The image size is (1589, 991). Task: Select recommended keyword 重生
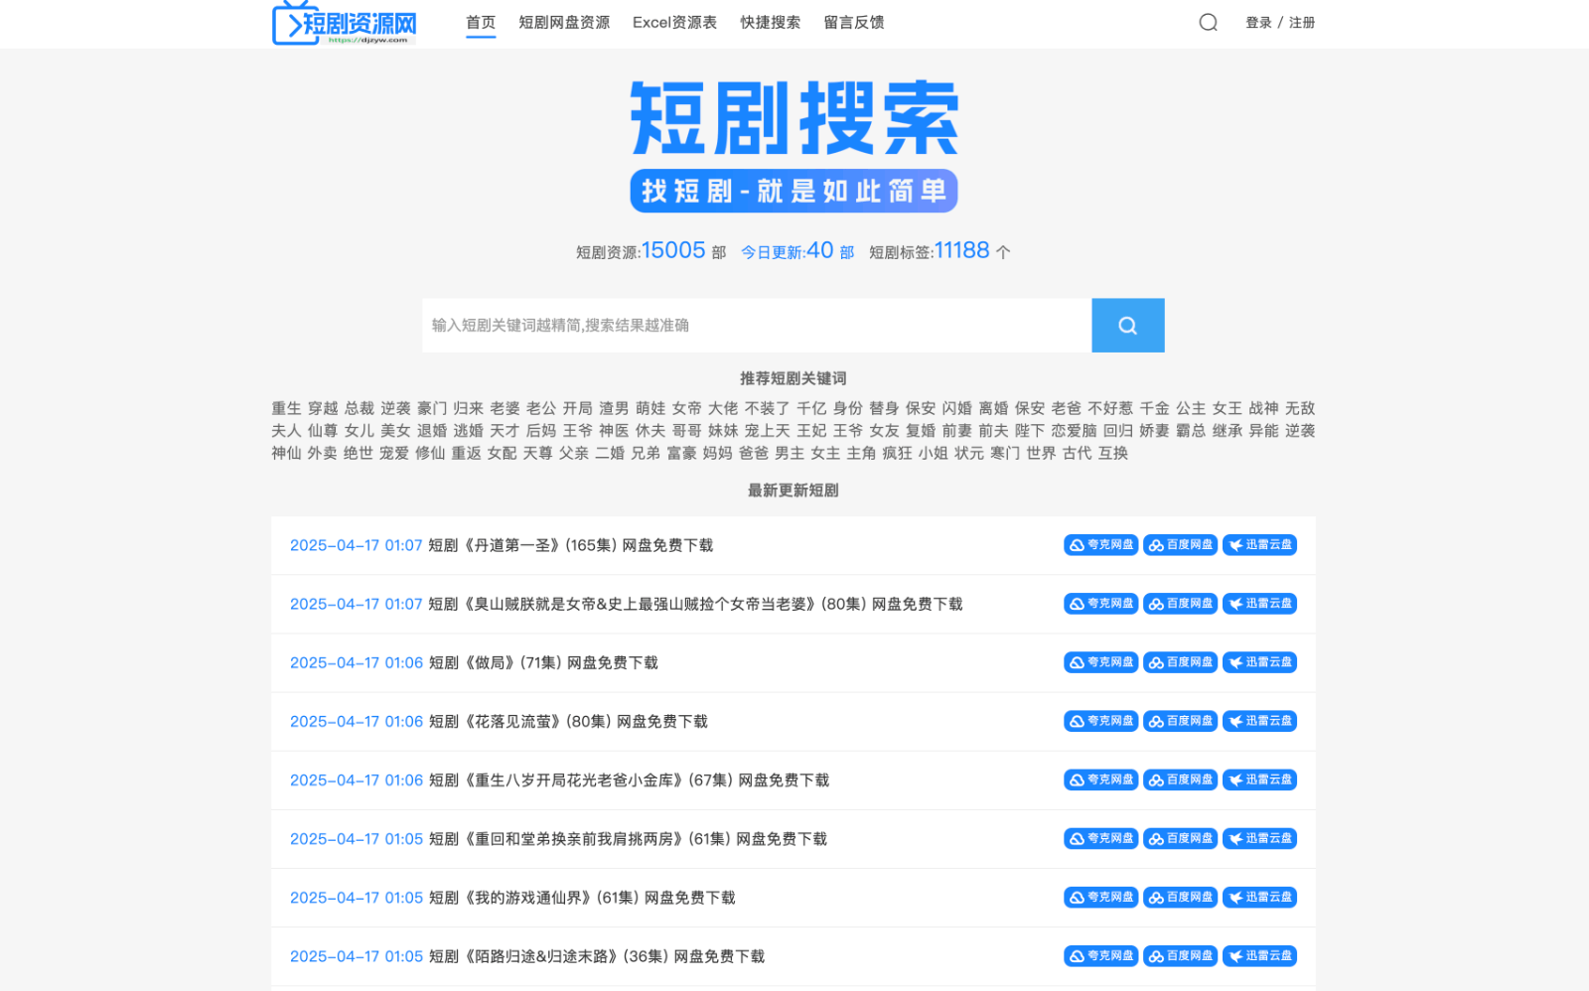point(286,408)
